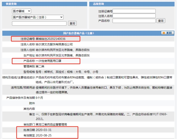Click the 型号规格 row label
177x139 pixels.
[29, 72]
